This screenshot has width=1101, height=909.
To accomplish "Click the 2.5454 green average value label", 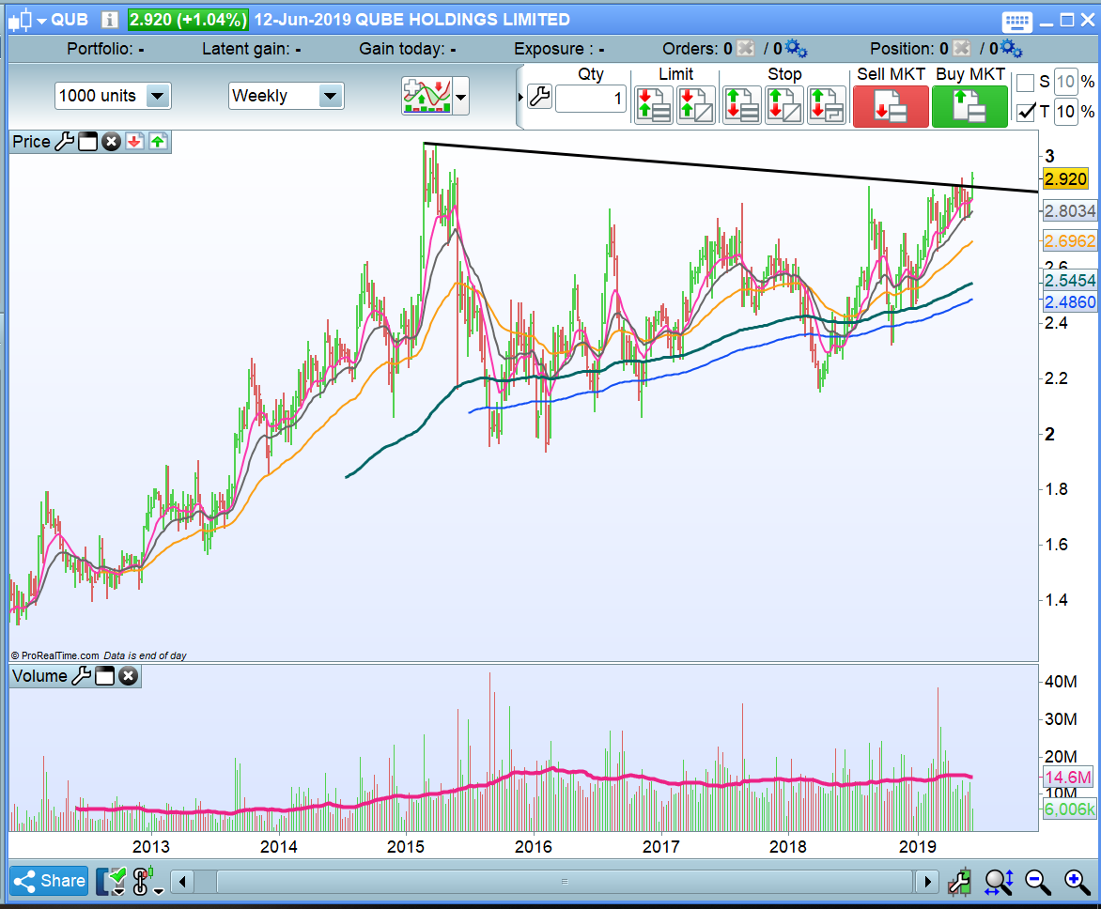I will [x=1069, y=281].
